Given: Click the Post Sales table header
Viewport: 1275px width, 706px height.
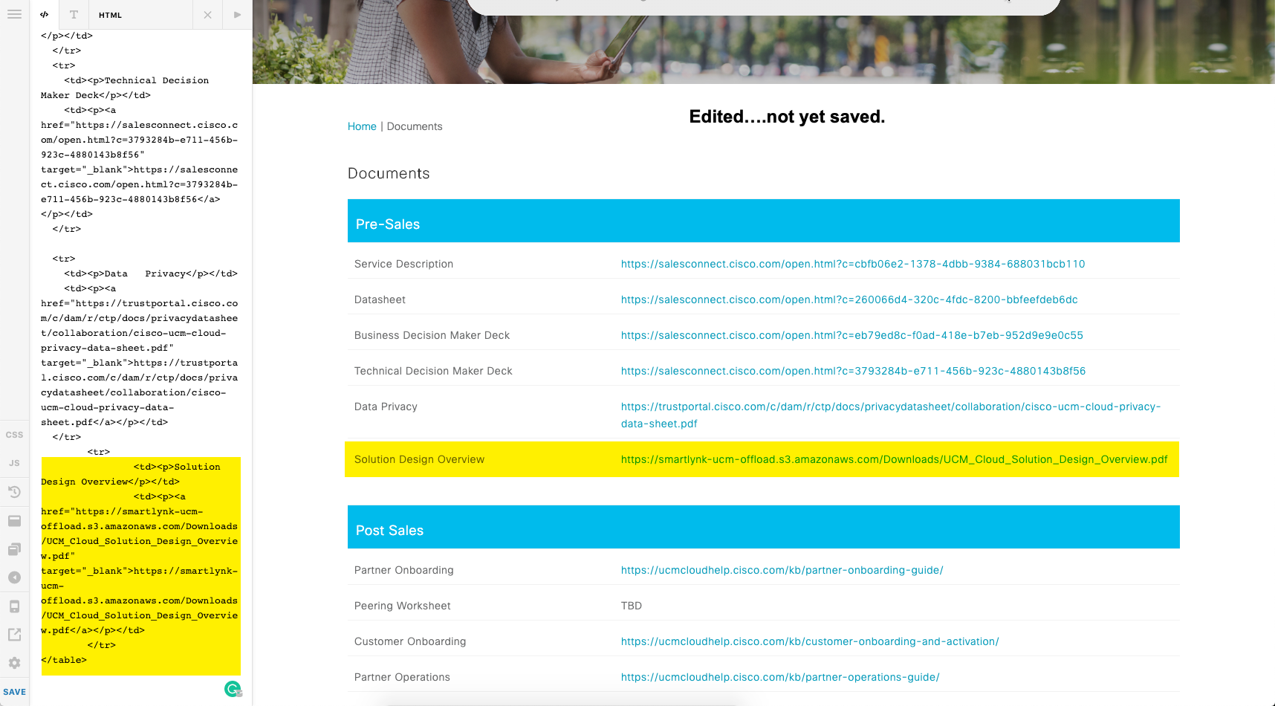Looking at the screenshot, I should point(764,527).
